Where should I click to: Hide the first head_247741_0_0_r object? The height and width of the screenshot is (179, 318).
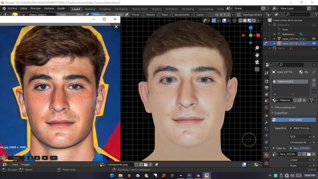[x=314, y=39]
